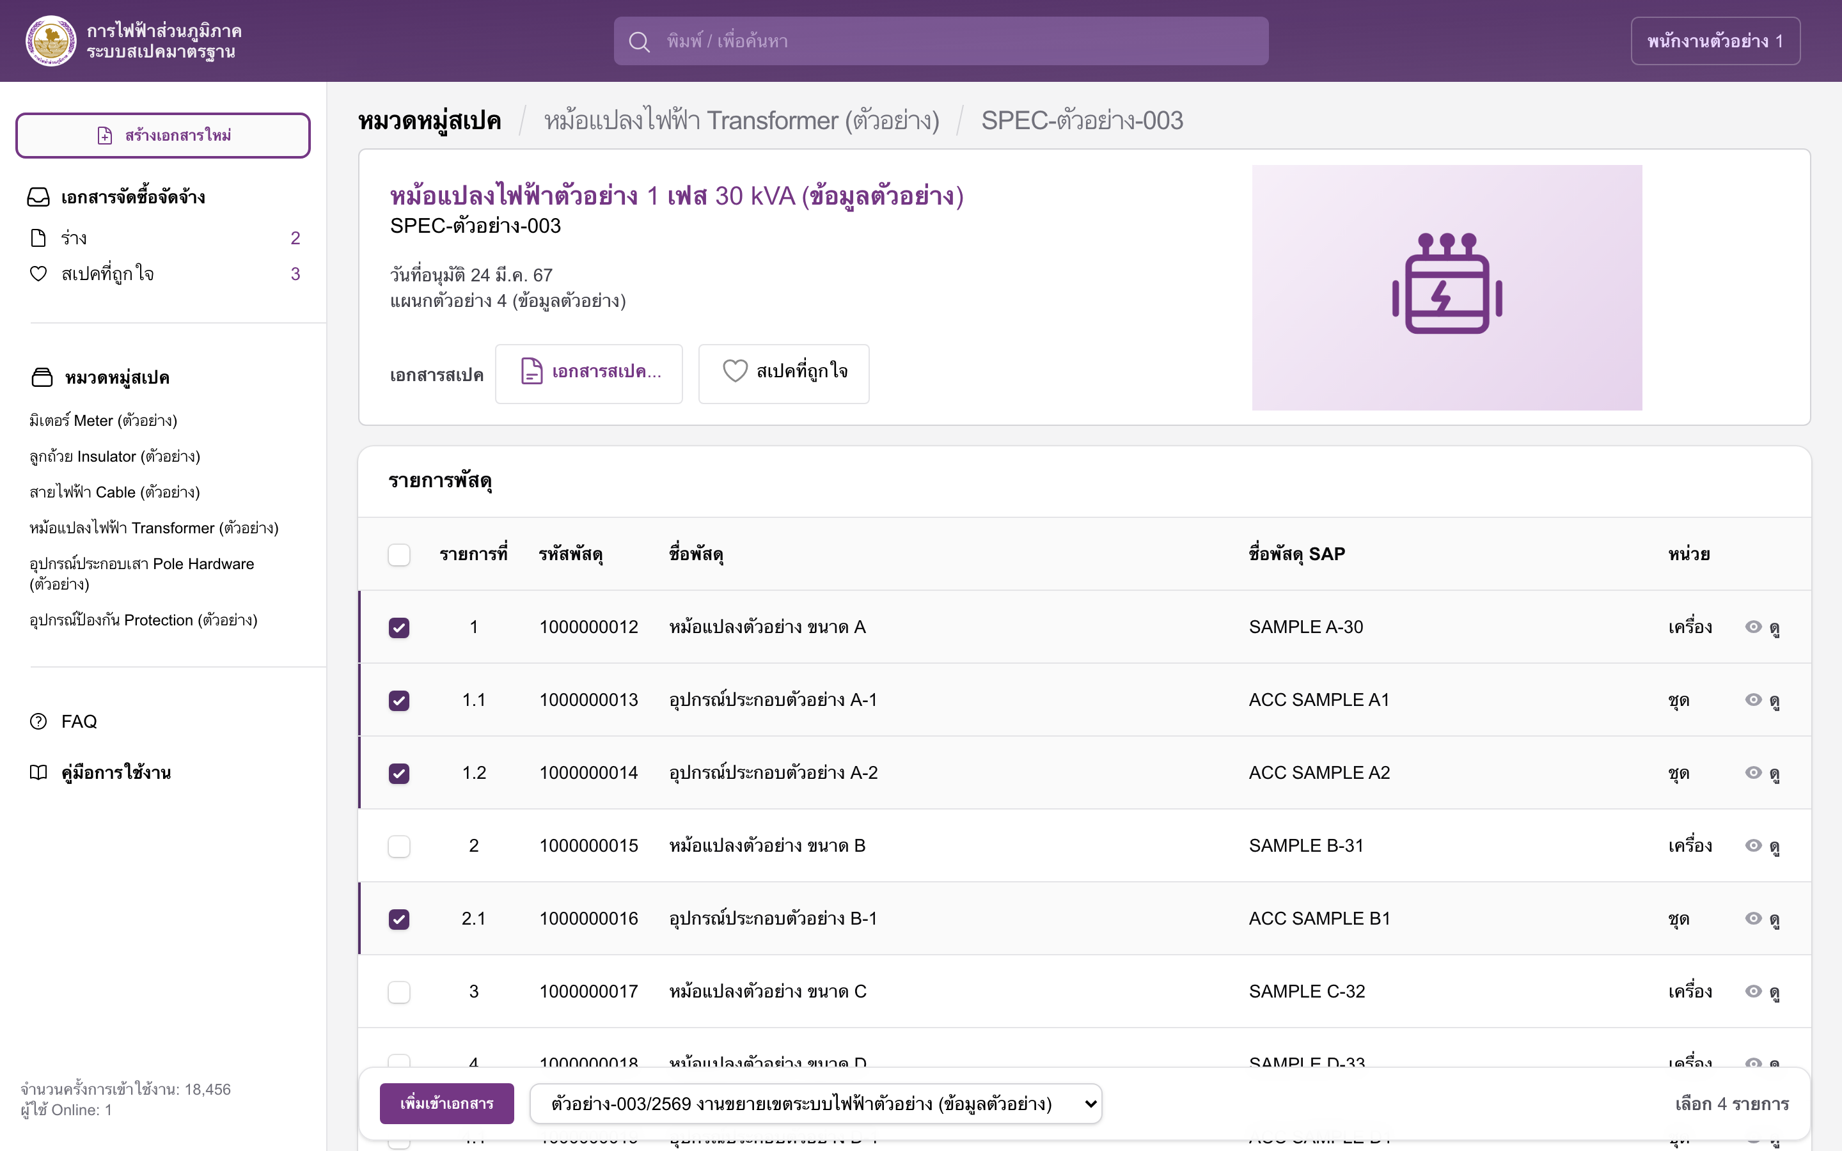Viewport: 1842px width, 1151px height.
Task: Check row 3 หม้อแปลงตัวอย่าง ขนาด C
Action: pos(399,992)
